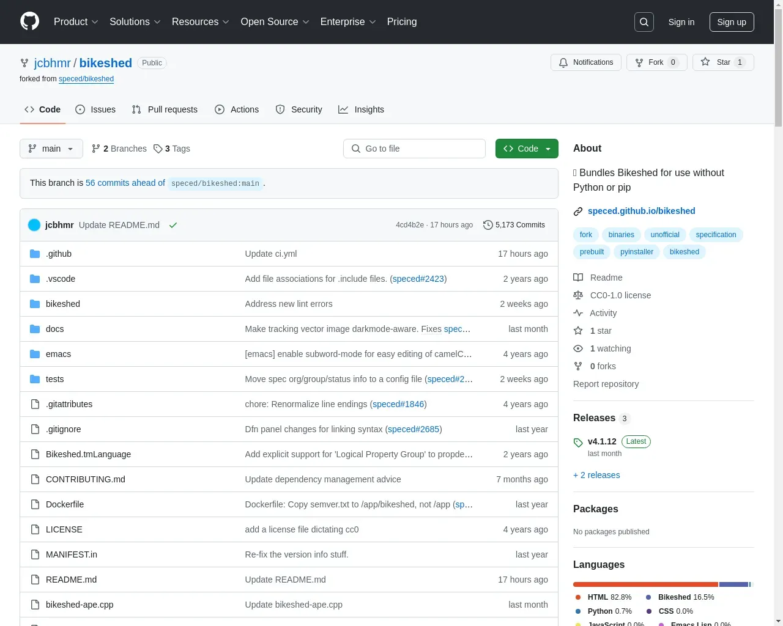Click the v4.1.12 release tag icon
The image size is (783, 626).
click(x=578, y=443)
